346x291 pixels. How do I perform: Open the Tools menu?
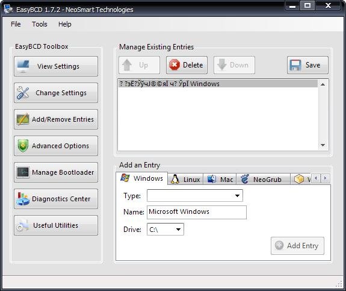[40, 24]
